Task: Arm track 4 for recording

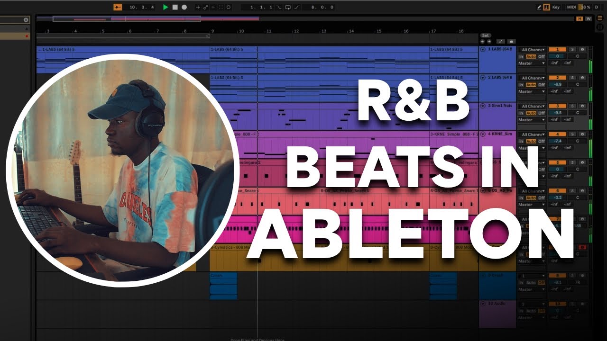Action: coord(582,135)
